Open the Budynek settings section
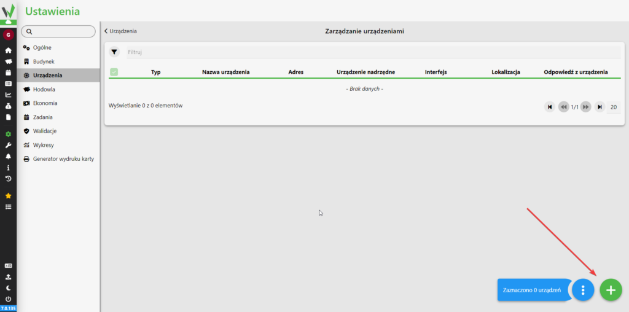This screenshot has width=629, height=312. click(x=44, y=61)
